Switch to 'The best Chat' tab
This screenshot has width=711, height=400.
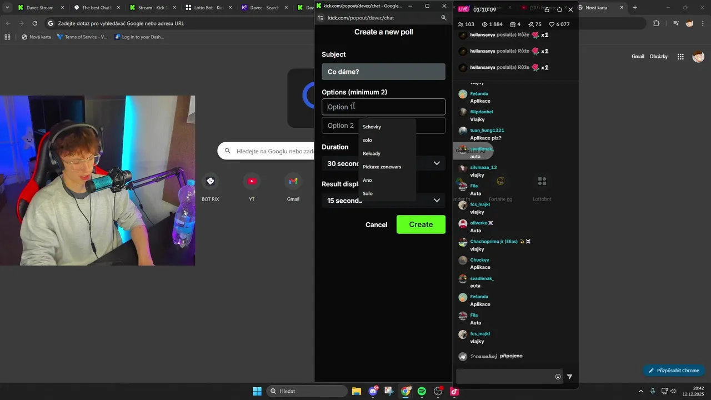pos(97,8)
